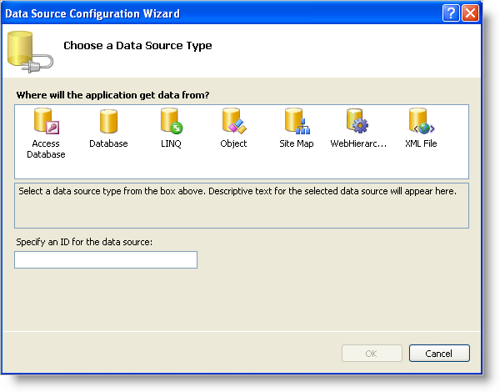Click the "Site Map" text label
This screenshot has width=500, height=392.
click(x=296, y=144)
